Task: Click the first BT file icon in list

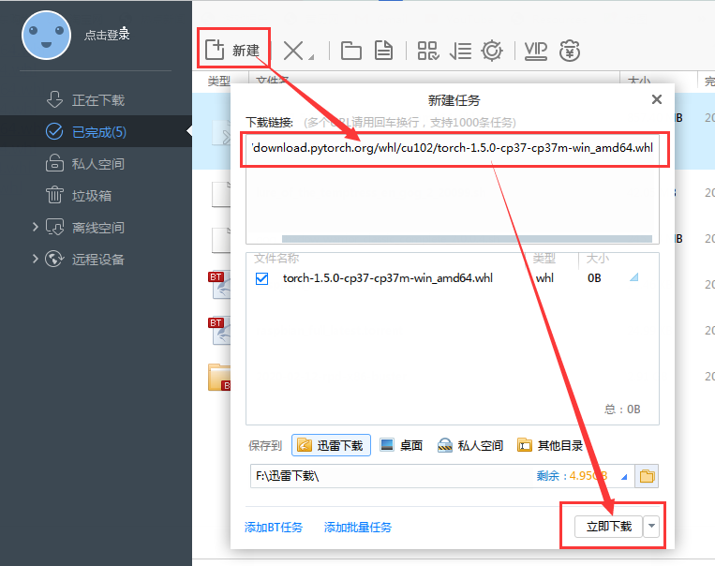Action: 220,286
